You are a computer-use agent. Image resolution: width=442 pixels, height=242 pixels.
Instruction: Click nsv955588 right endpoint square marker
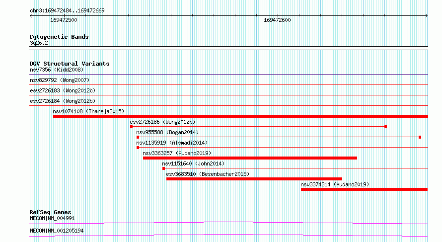coord(420,137)
